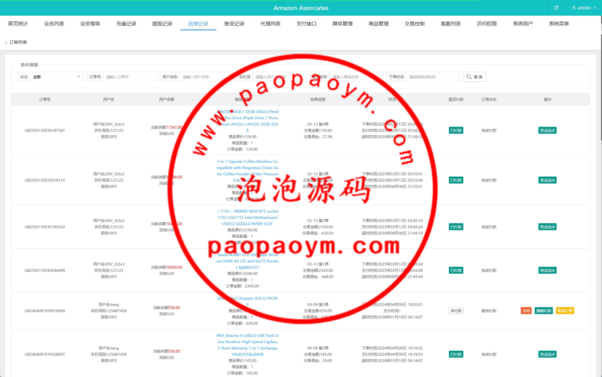
Task: Click the admin user avatar icon
Action: 574,8
